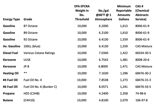Click the 92 Octane grade text

[30, 40]
